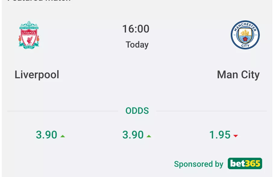This screenshot has width=276, height=177.
Task: Click the Liverpool club crest
Action: tap(29, 35)
